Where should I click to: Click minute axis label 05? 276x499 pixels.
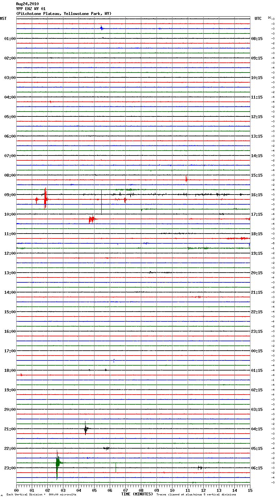click(94, 490)
